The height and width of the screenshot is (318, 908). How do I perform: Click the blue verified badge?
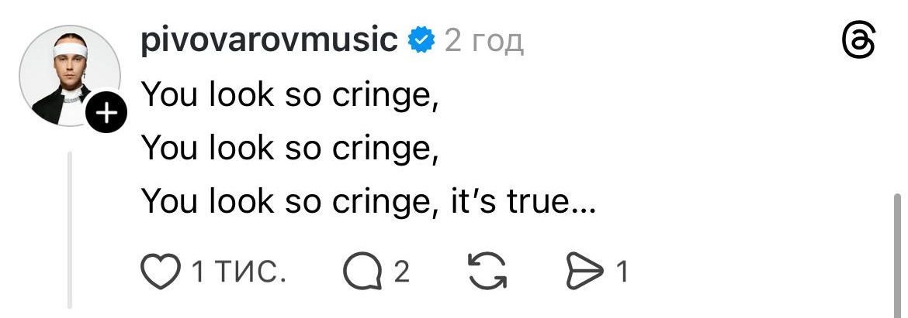point(421,39)
